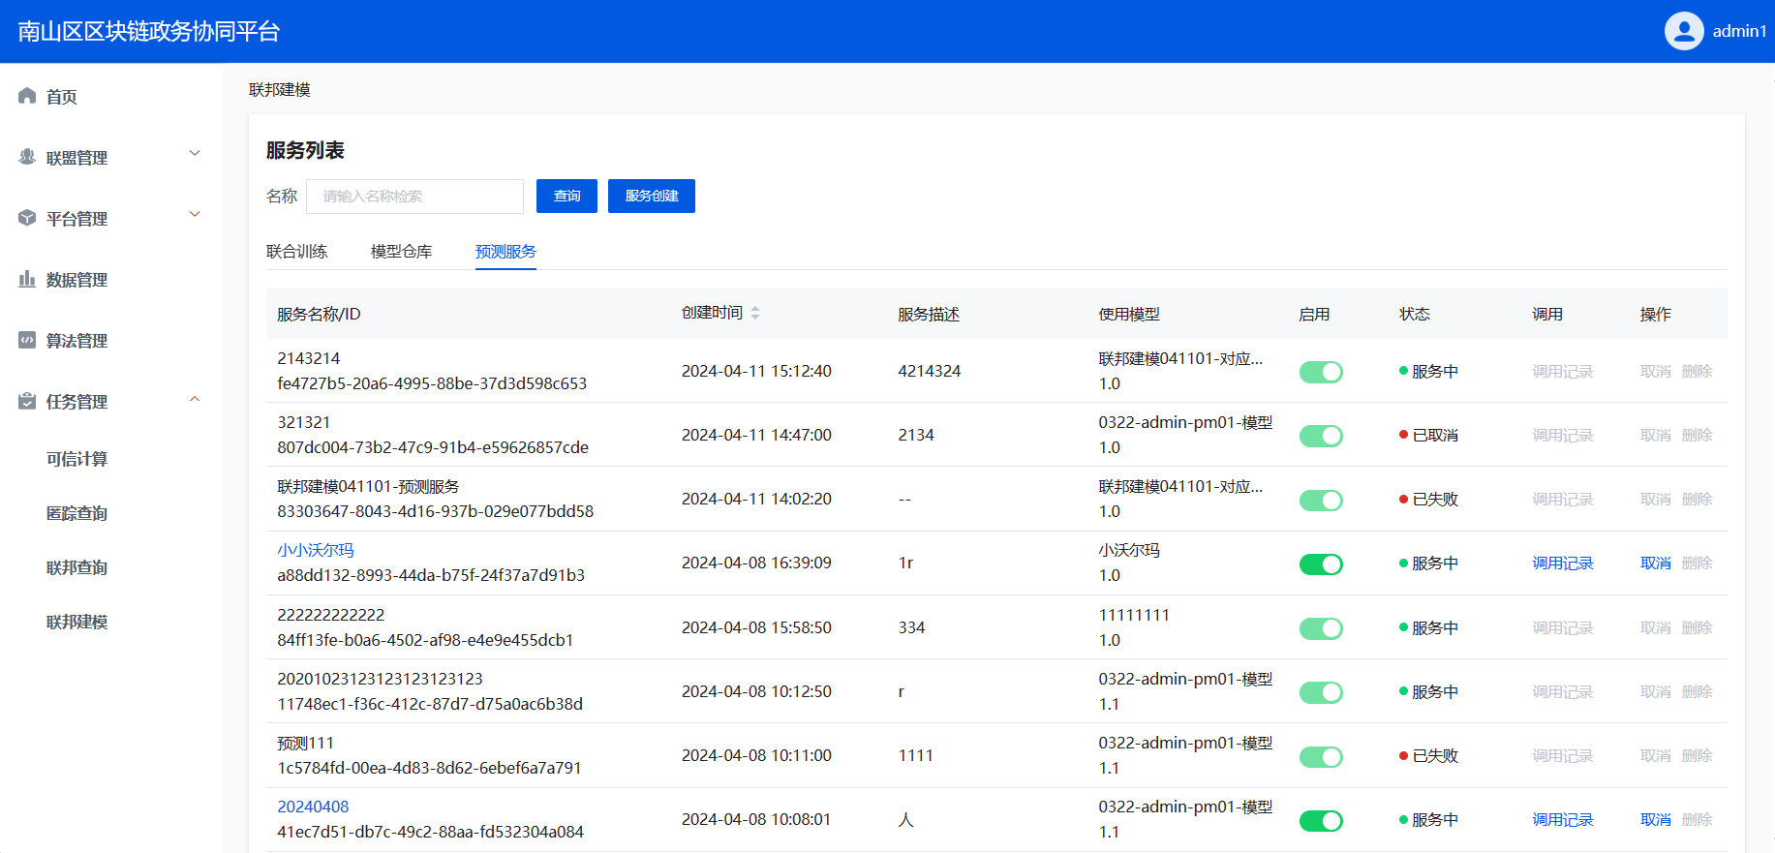The height and width of the screenshot is (853, 1775).
Task: Open 调用记录 for 小小沃尔玛
Action: (x=1563, y=564)
